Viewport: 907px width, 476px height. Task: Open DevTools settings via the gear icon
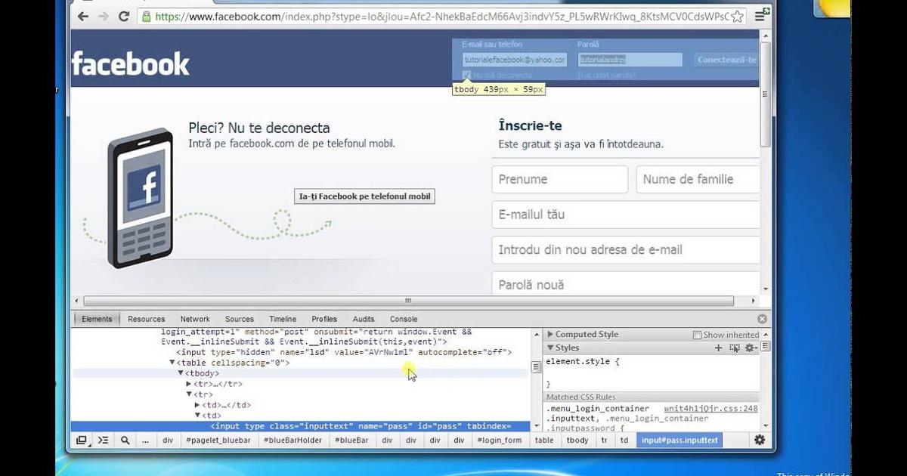click(759, 440)
